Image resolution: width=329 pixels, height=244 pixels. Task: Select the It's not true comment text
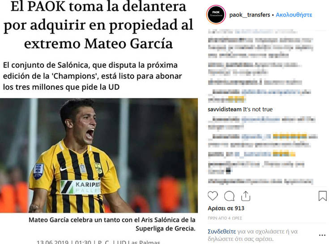tap(258, 109)
